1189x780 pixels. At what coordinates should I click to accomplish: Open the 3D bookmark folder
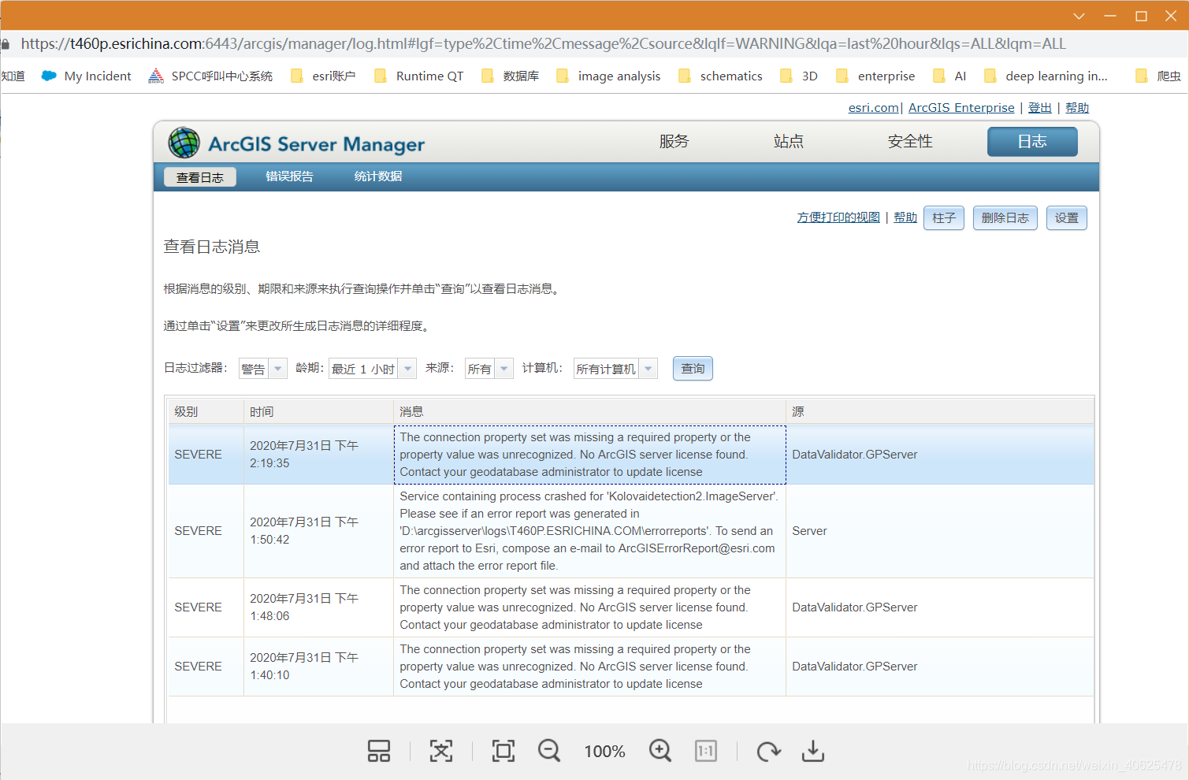point(799,76)
